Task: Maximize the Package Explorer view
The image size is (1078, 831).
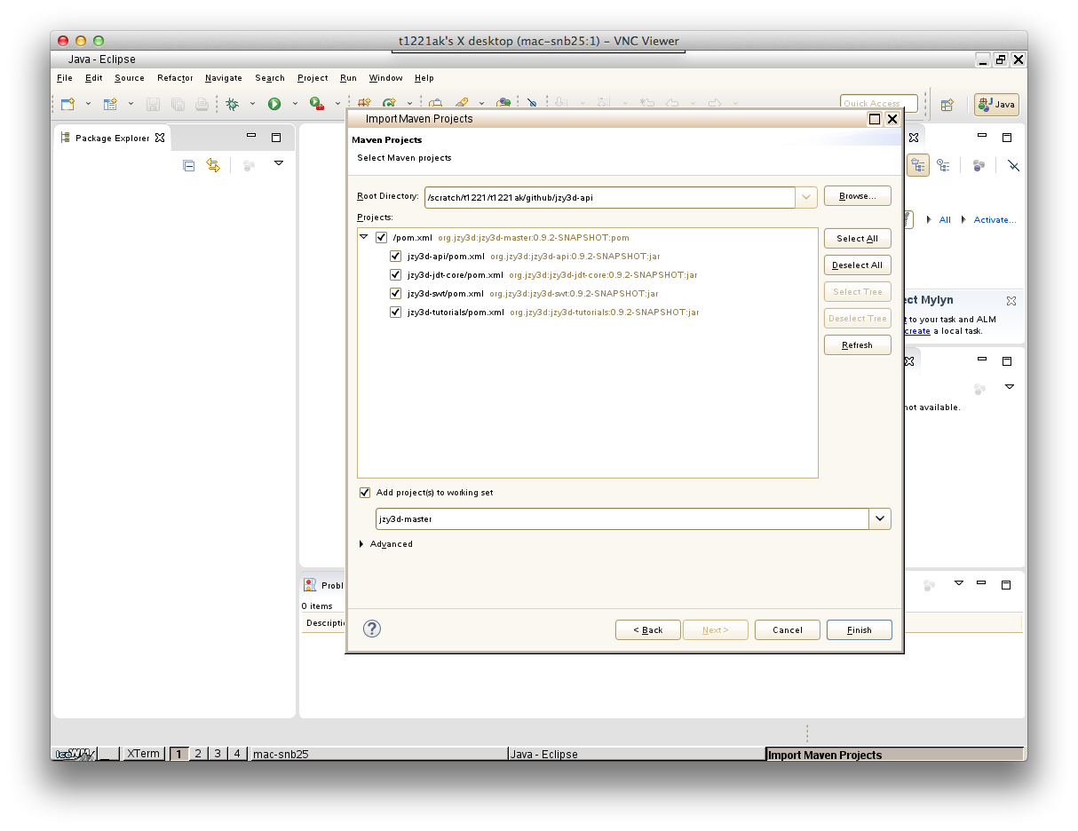Action: tap(276, 138)
